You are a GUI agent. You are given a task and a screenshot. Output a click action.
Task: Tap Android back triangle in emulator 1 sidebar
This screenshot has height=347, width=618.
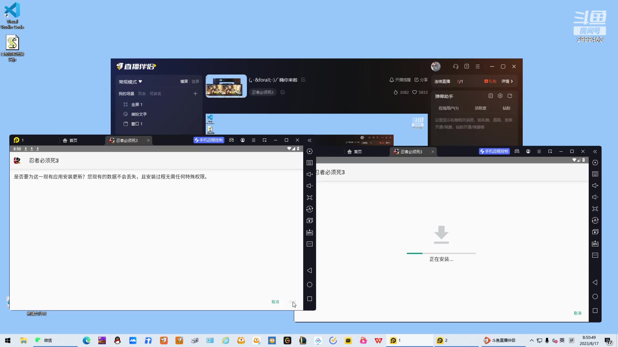tap(310, 271)
